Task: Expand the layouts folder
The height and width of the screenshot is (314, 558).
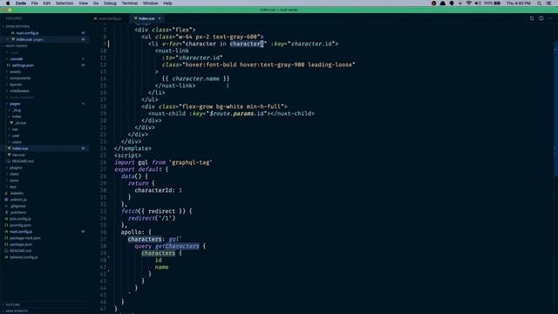Action: (x=16, y=85)
